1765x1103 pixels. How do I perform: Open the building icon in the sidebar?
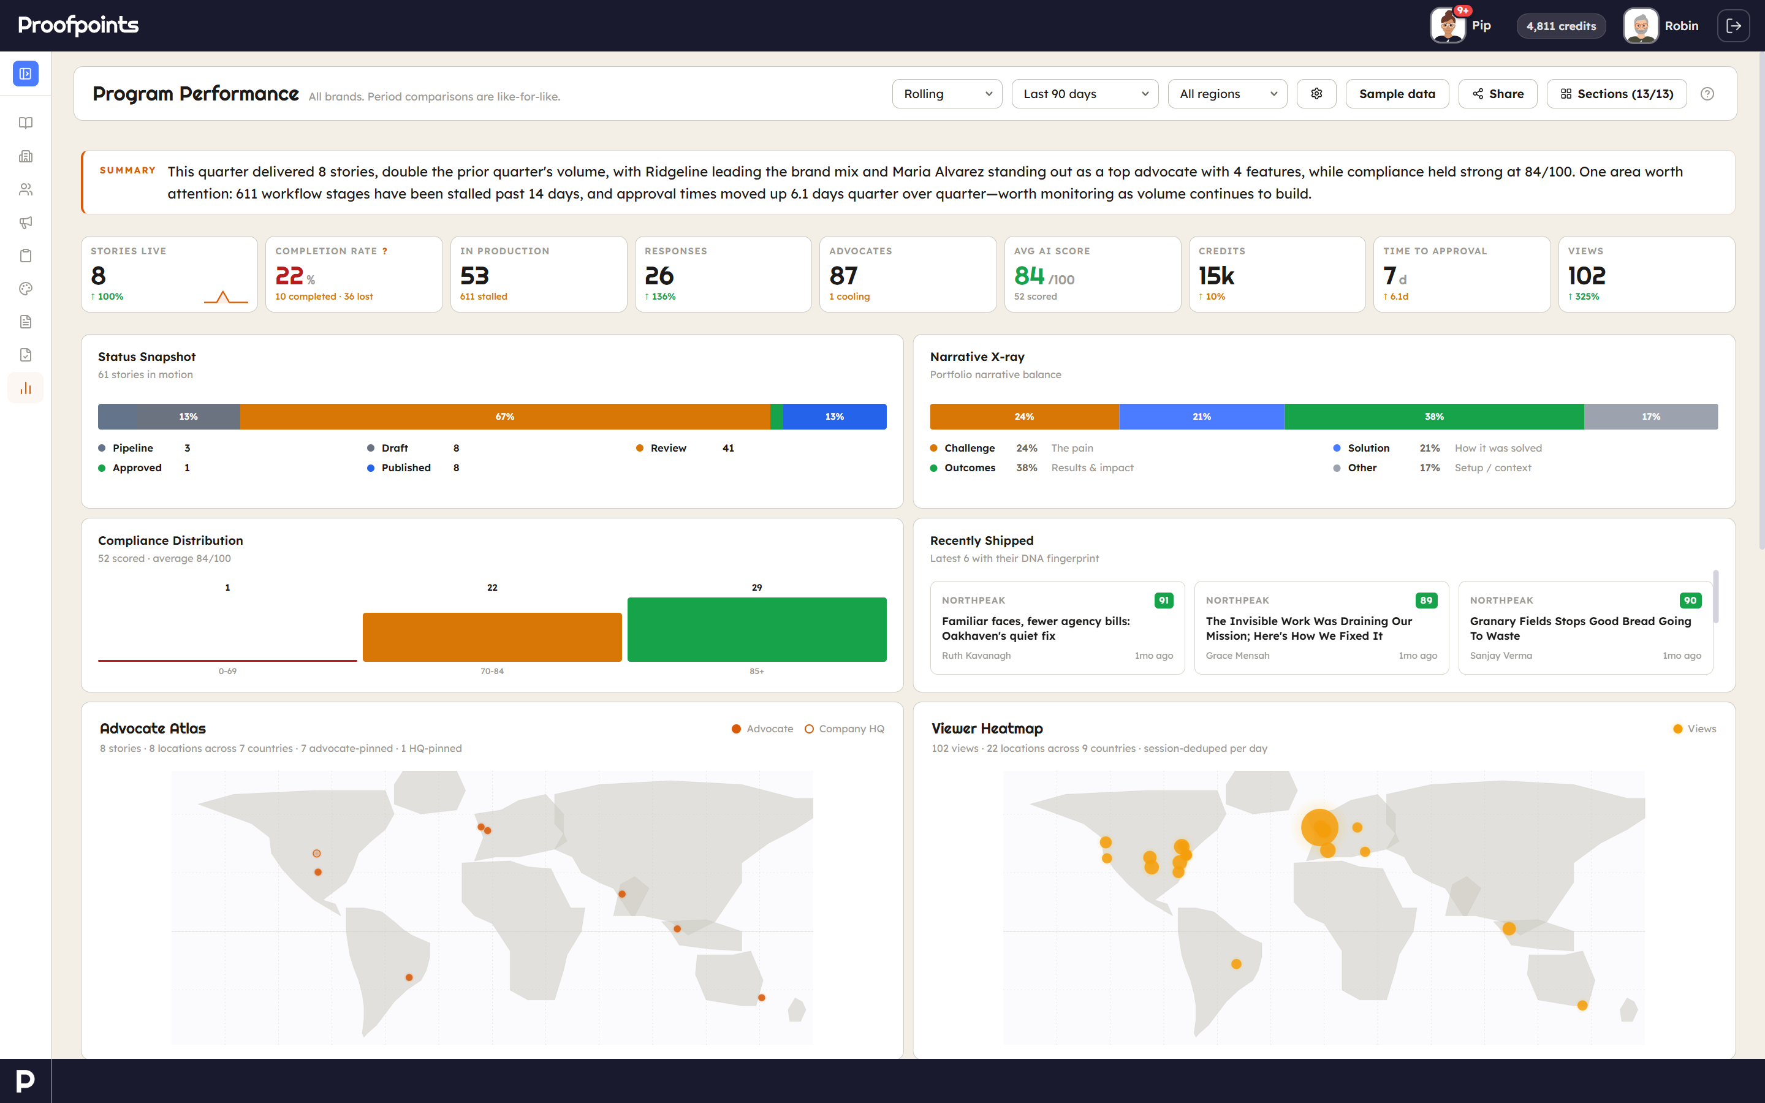click(x=26, y=156)
